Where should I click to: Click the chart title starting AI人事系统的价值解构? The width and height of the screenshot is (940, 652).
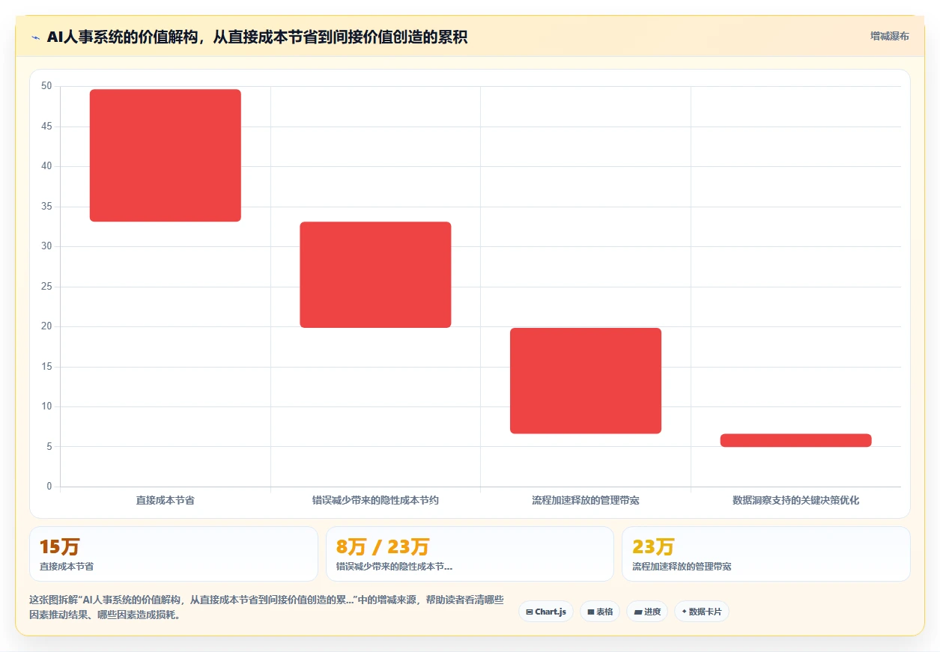(257, 37)
